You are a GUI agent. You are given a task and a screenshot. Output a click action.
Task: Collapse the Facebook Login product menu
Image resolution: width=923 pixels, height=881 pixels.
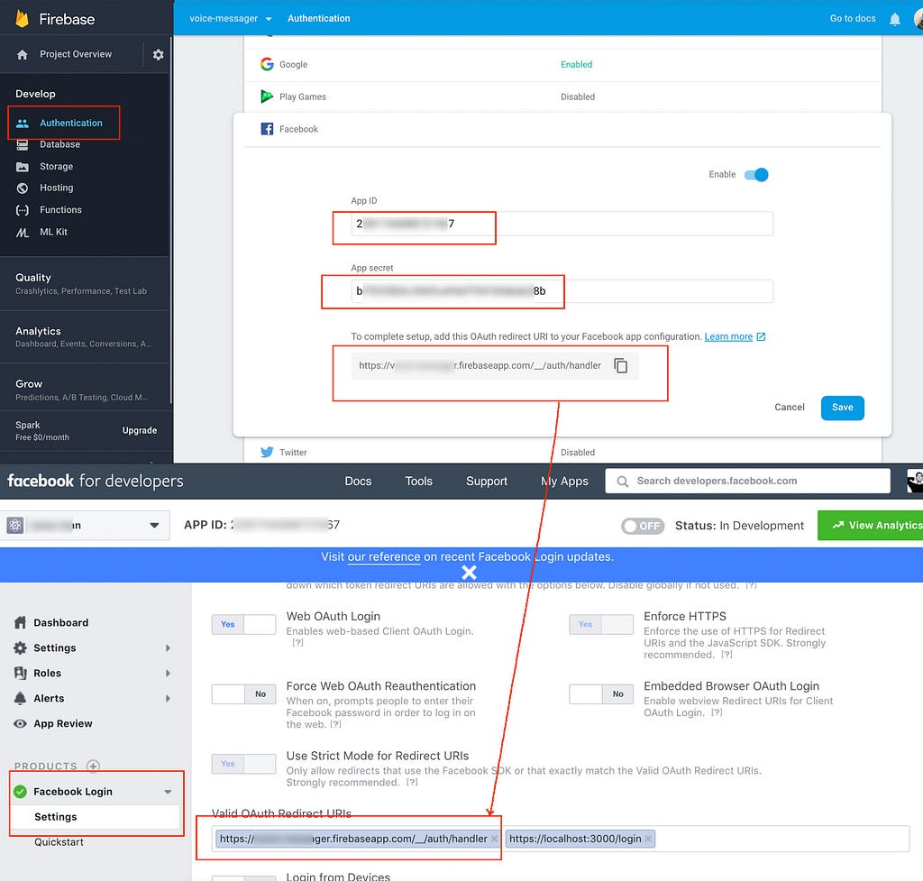pyautogui.click(x=168, y=792)
